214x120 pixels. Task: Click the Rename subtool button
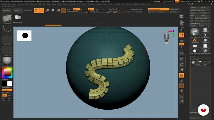pos(195,118)
